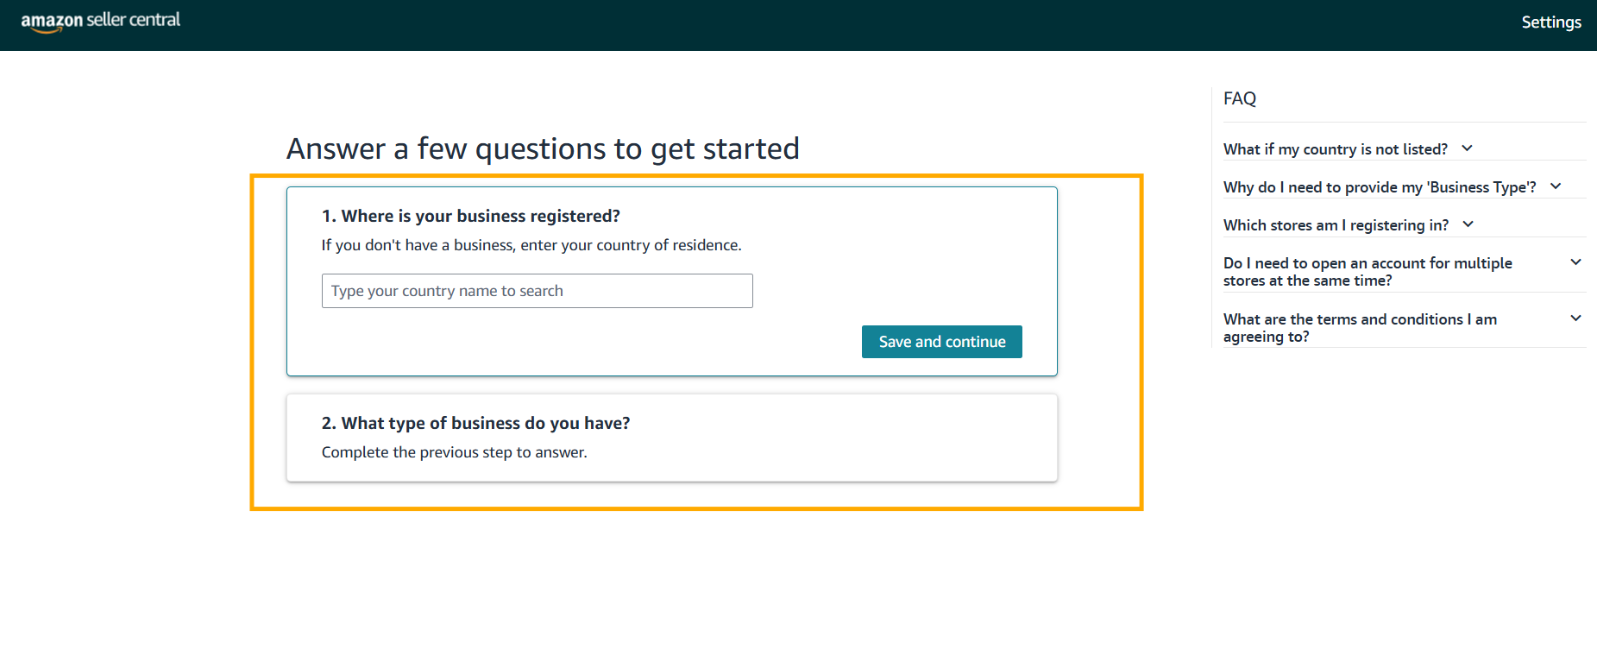Click the Amazon Seller Central logo
Image resolution: width=1597 pixels, height=662 pixels.
click(101, 21)
